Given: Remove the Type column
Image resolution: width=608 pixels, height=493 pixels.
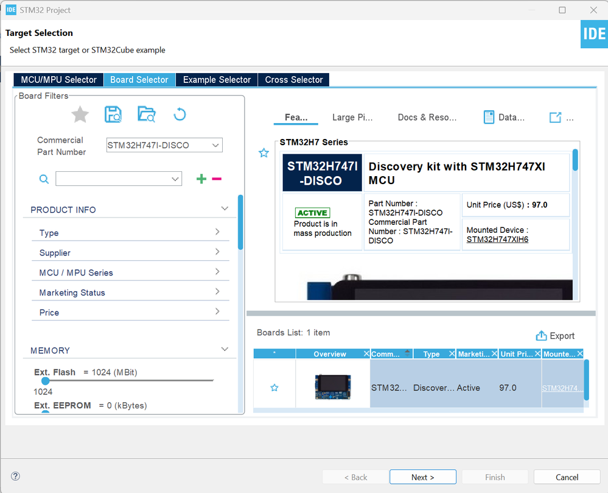Looking at the screenshot, I should [x=452, y=353].
